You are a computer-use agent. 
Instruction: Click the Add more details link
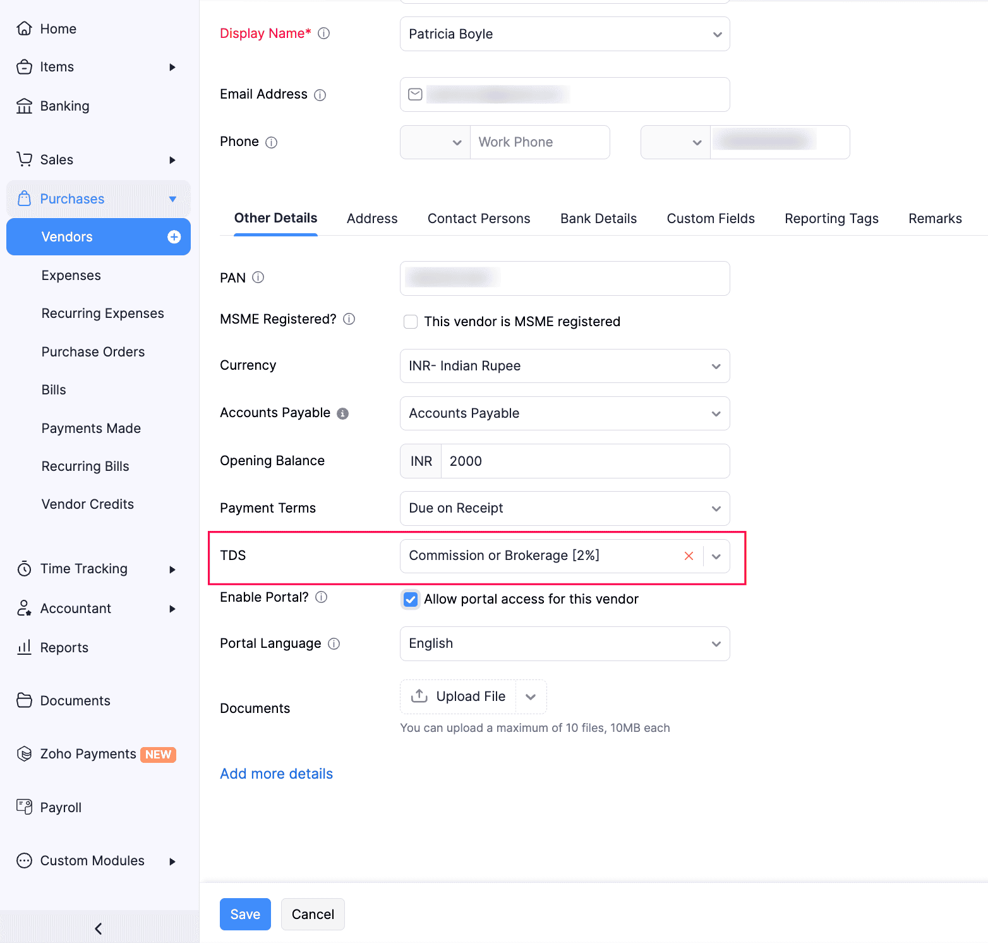[276, 774]
